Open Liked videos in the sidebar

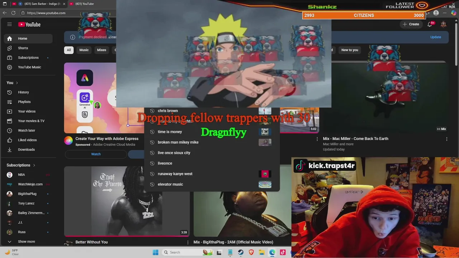pos(28,140)
